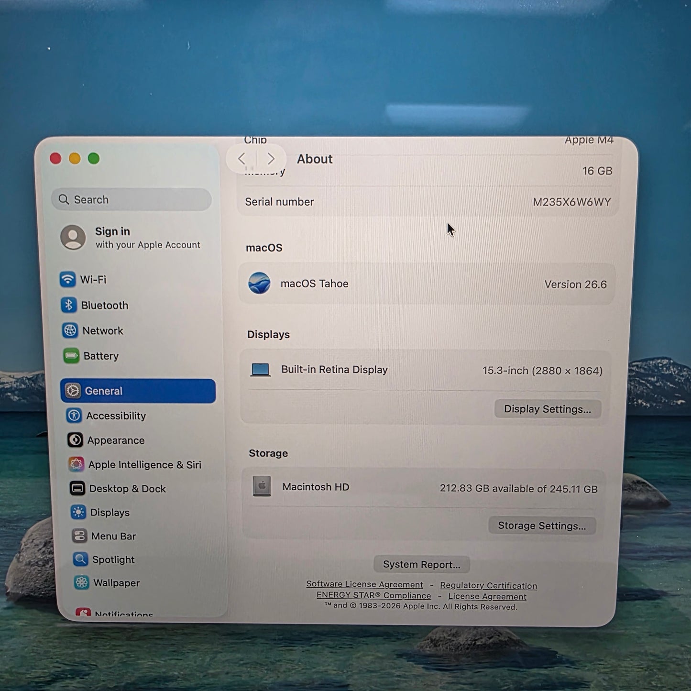Image resolution: width=691 pixels, height=691 pixels.
Task: Open Storage Settings button
Action: tap(542, 526)
